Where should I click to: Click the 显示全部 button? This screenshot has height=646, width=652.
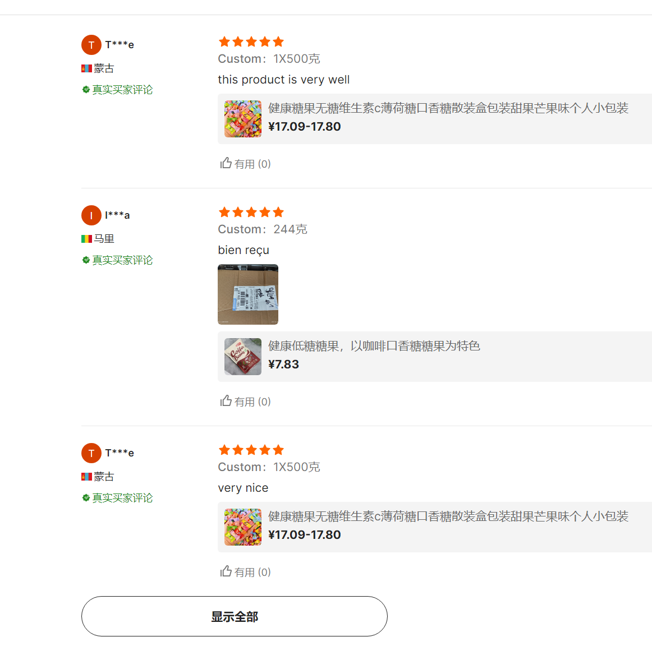(x=234, y=616)
